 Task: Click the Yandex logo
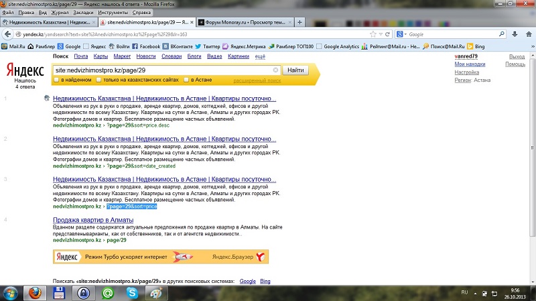pyautogui.click(x=25, y=70)
